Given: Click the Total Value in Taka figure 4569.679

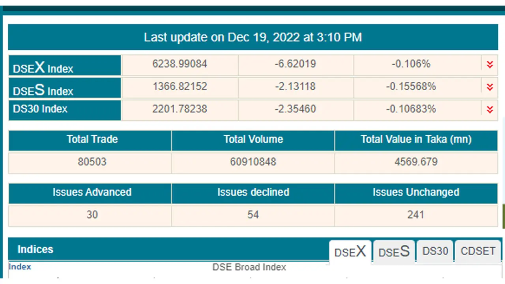Looking at the screenshot, I should tap(416, 162).
